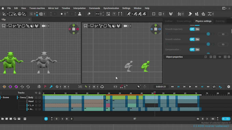The image size is (232, 130).
Task: Click the brackets icon in main toolbar
Action: point(120,14)
